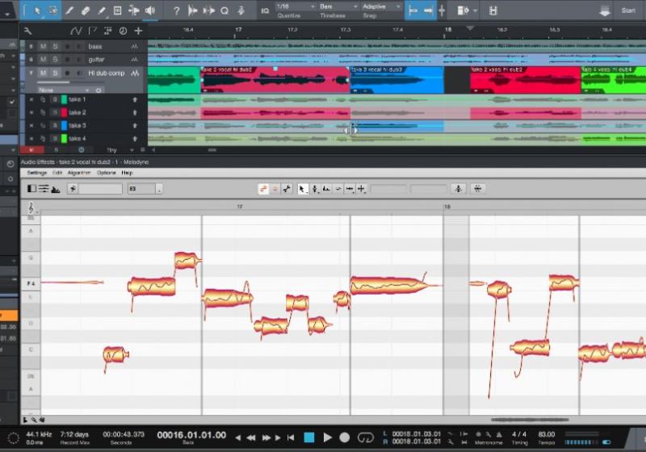Select the Arrow tool in top toolbar
The image size is (646, 452).
click(36, 10)
